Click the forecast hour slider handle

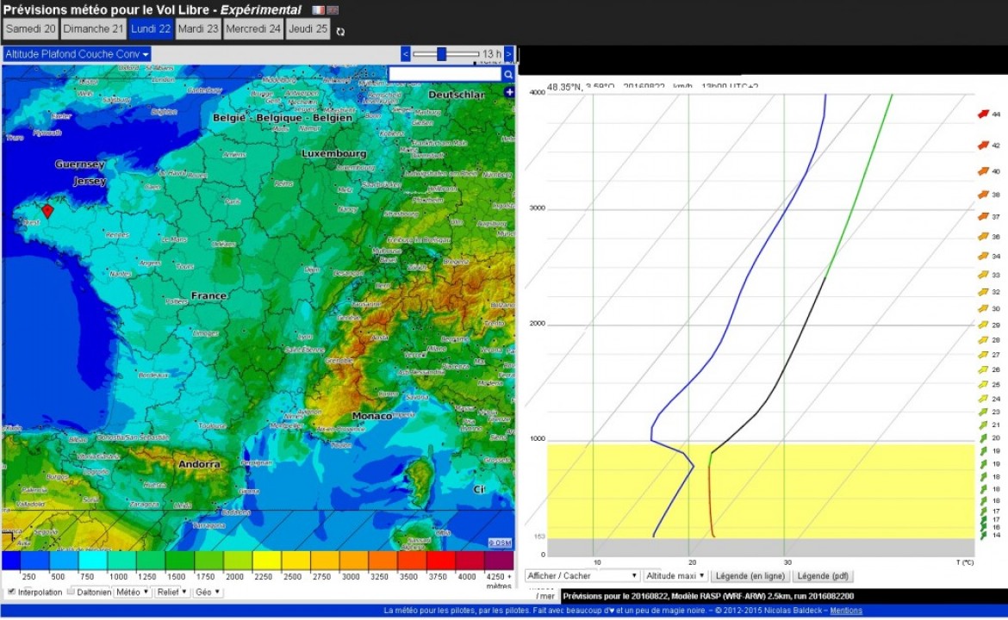point(441,54)
